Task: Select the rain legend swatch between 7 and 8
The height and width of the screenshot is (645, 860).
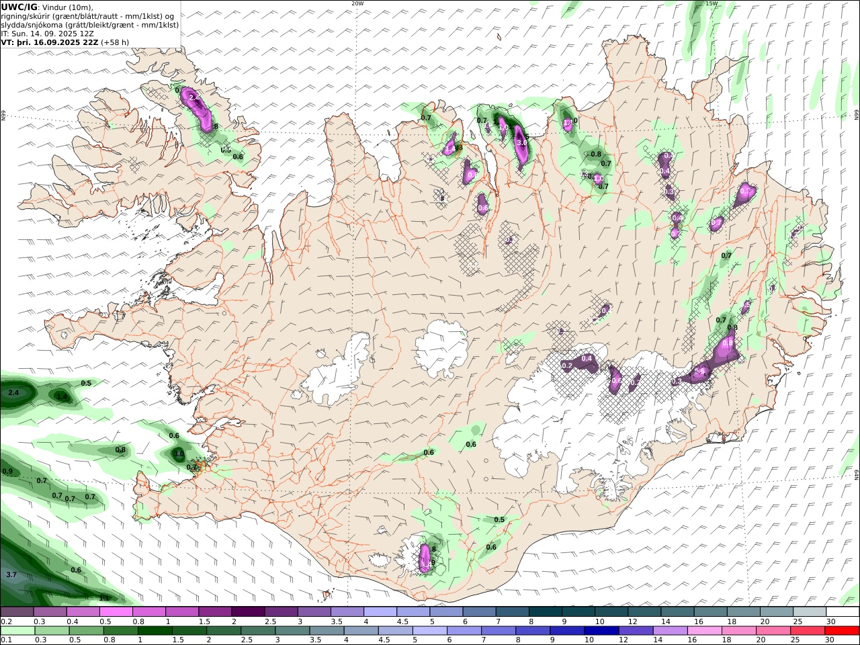Action: coord(499,631)
